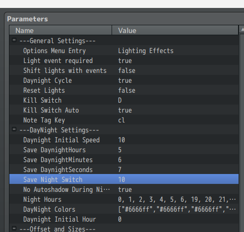The height and width of the screenshot is (232, 244).
Task: Collapse the ---Offset and Sizes--- group
Action: (14, 229)
